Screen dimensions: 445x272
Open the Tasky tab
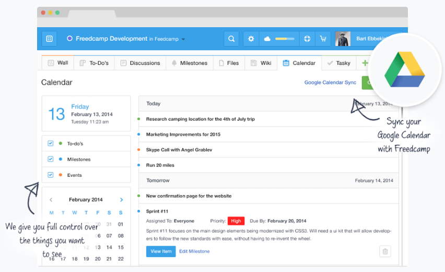[338, 63]
